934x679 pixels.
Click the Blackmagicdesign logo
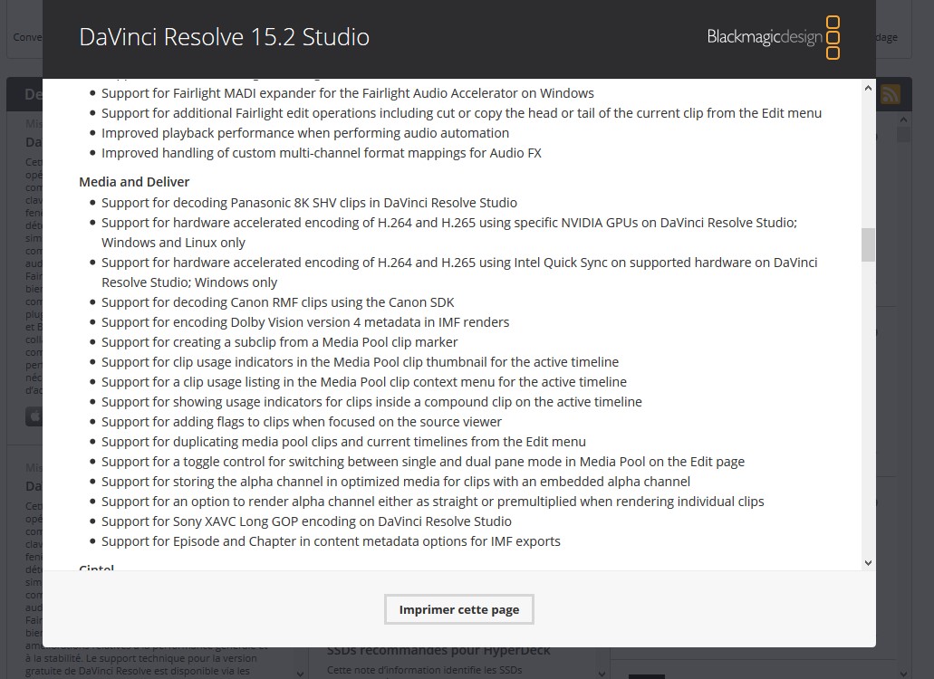coord(773,37)
